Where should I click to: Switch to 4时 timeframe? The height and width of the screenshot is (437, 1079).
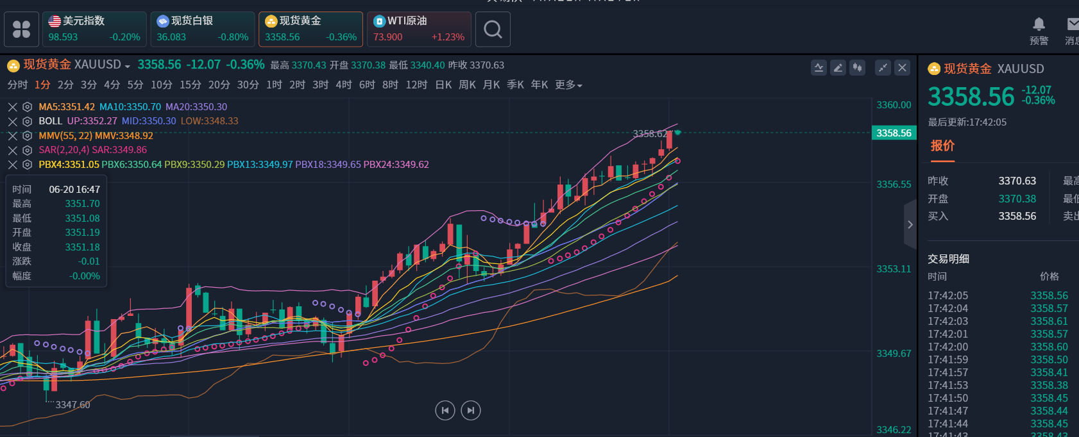pos(344,85)
